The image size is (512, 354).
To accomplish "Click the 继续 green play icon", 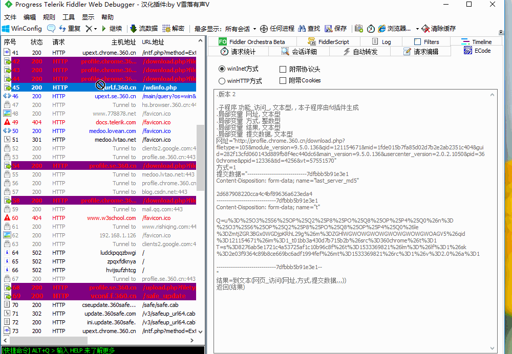I will (104, 29).
